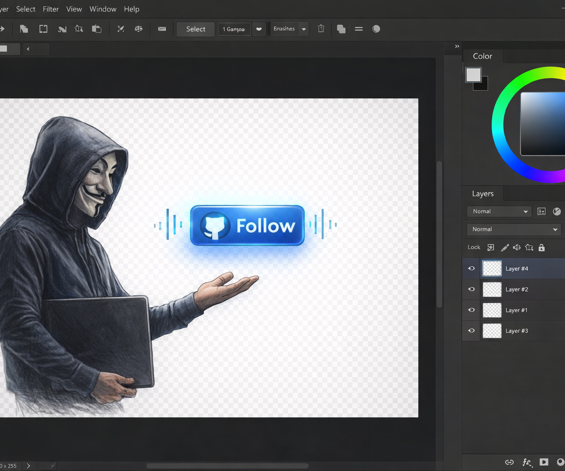565x471 pixels.
Task: Click the Bnasines button label
Action: tap(284, 29)
